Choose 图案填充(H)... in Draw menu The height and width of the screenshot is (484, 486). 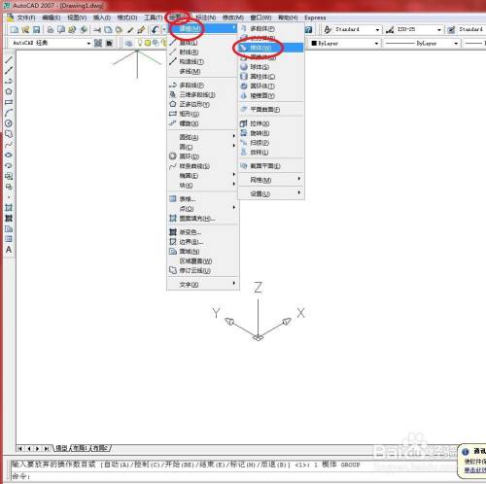(203, 219)
